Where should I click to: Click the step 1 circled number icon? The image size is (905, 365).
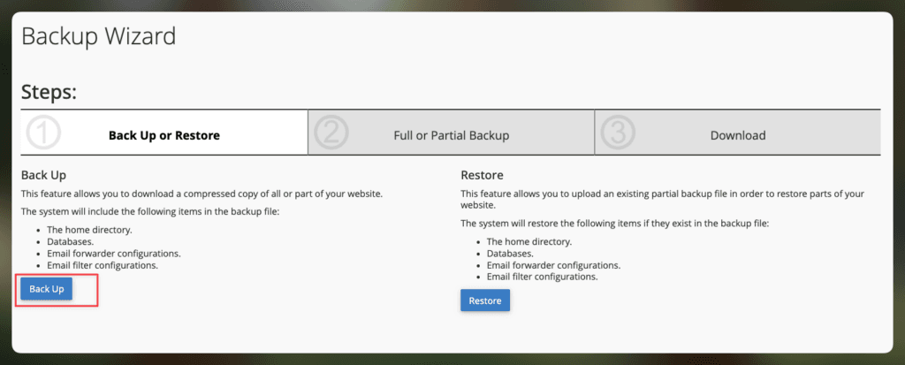(x=42, y=134)
